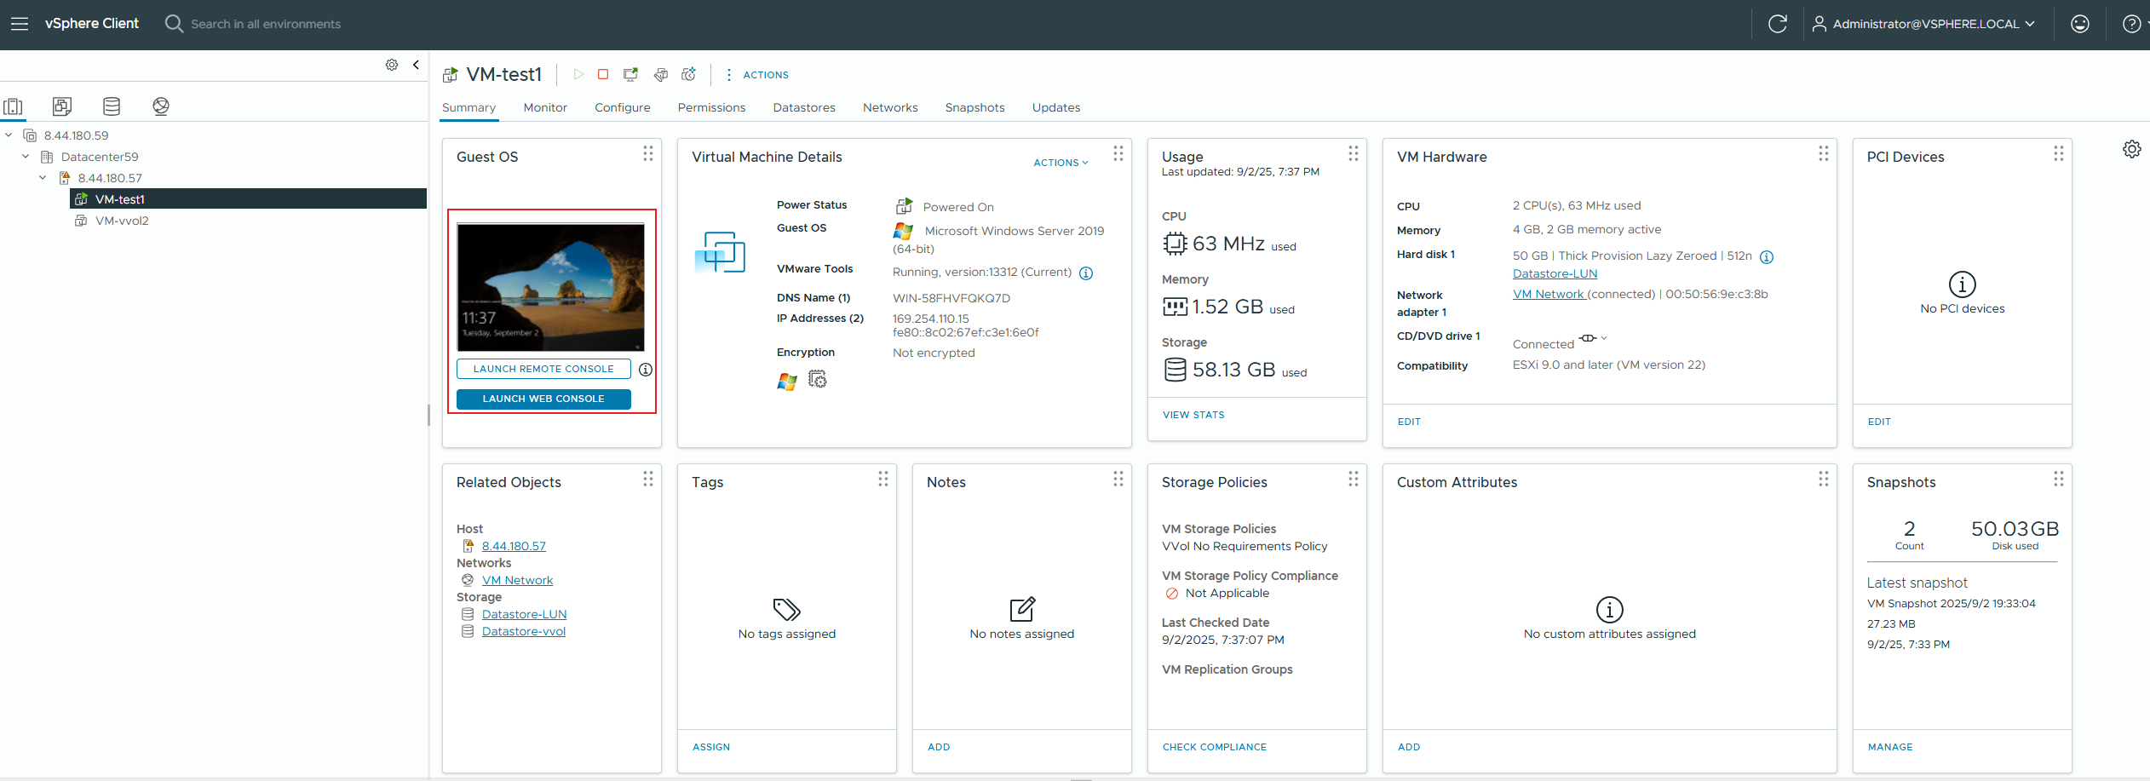Open Datastore-vvol link in Related Objects

click(524, 631)
